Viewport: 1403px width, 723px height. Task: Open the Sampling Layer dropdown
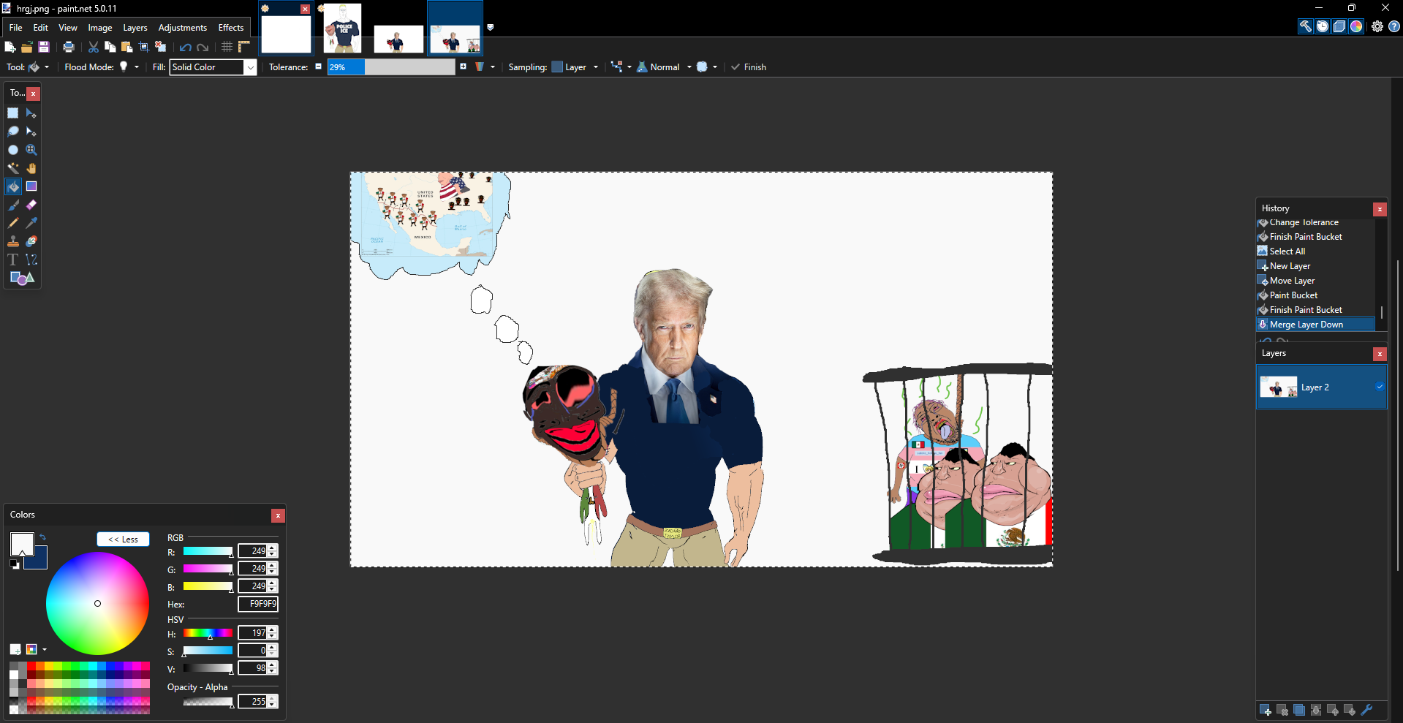pos(575,67)
